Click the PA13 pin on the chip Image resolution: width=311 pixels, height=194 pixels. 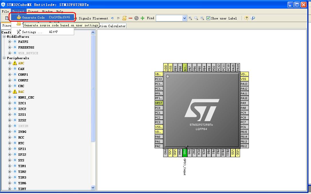[244, 84]
